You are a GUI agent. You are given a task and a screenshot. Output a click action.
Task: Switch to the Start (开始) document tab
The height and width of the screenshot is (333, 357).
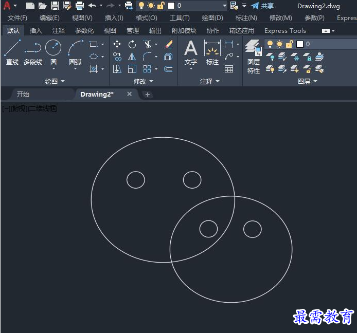coord(23,94)
